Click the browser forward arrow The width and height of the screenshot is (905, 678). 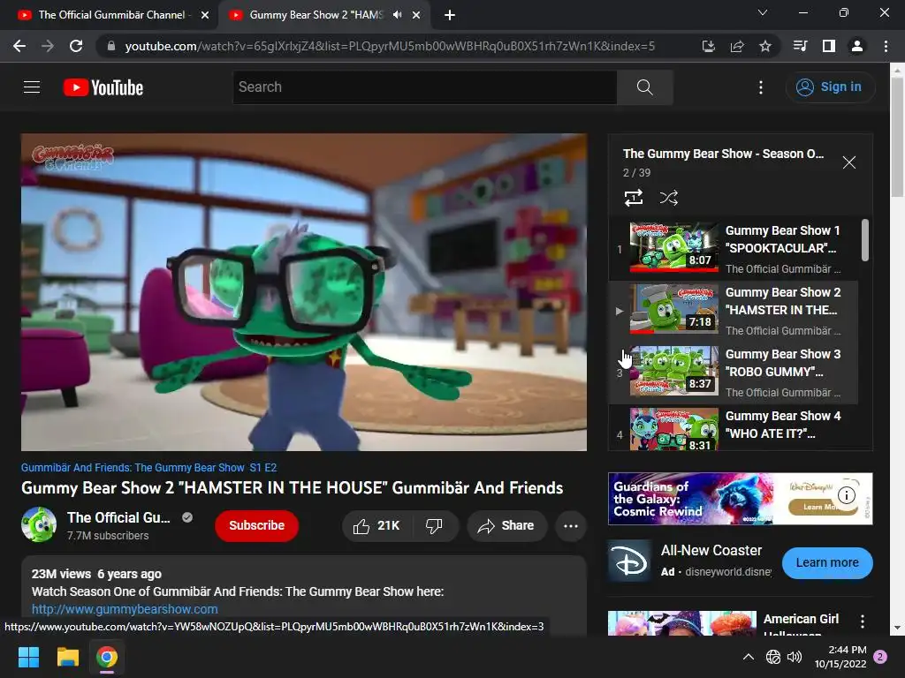48,46
